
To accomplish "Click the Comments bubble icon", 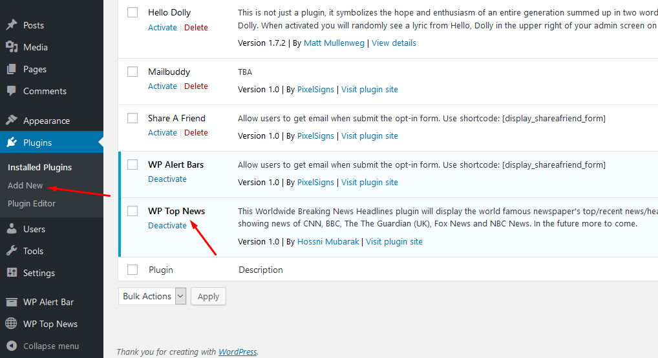I will 12,91.
